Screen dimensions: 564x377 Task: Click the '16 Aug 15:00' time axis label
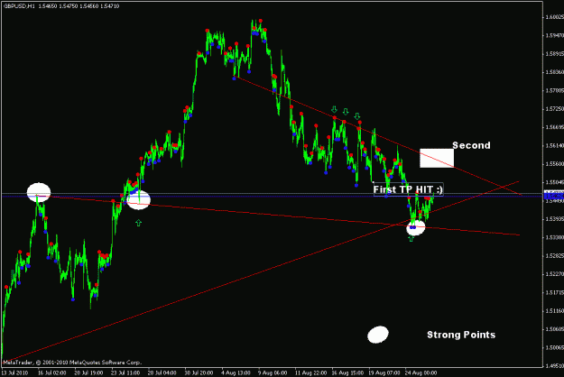[x=346, y=373]
